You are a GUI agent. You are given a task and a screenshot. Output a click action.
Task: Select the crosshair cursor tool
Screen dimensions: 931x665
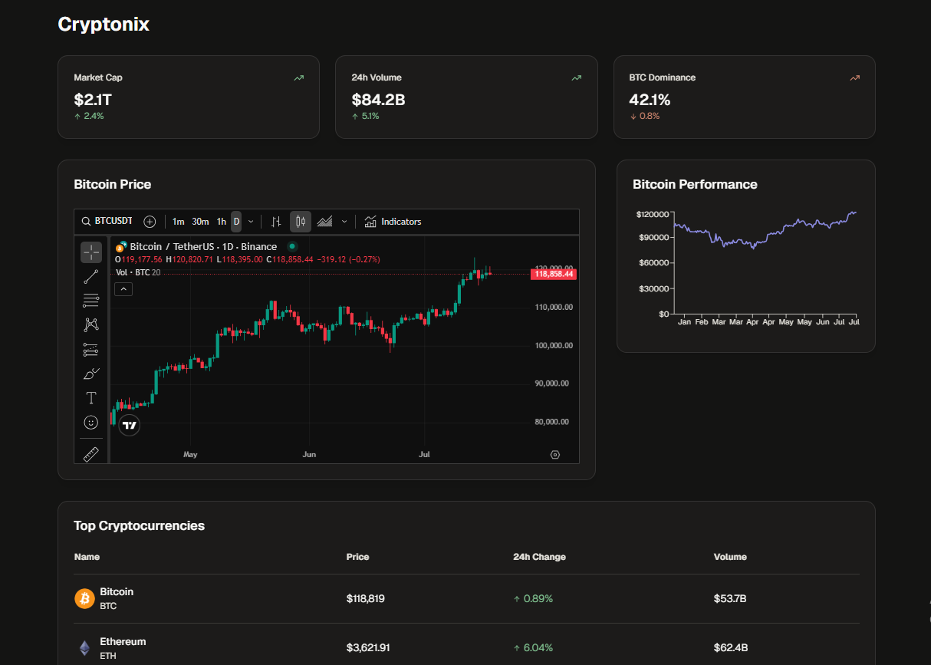[91, 252]
